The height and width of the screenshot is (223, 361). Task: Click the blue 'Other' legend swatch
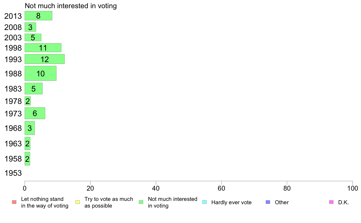268,202
